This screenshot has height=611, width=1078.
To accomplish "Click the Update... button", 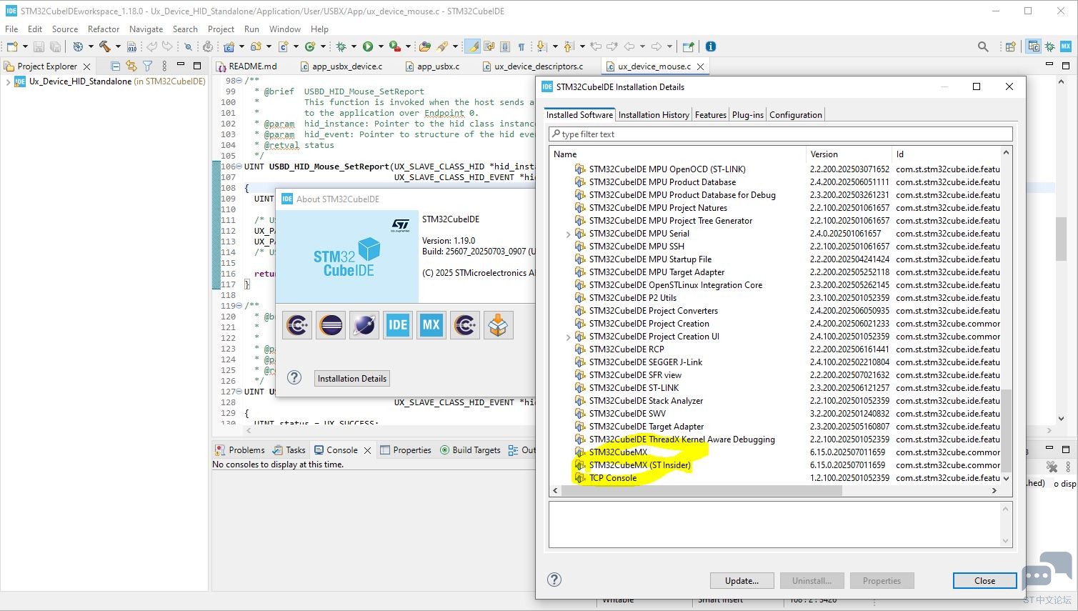I will pos(742,581).
